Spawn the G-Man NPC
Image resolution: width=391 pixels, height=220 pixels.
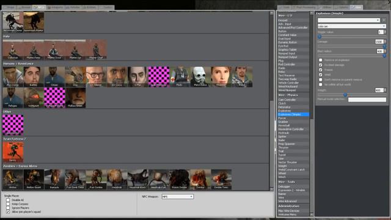coord(138,76)
